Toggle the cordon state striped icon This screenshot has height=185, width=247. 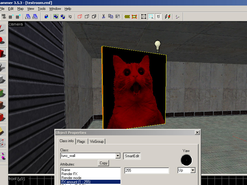[x=127, y=16]
